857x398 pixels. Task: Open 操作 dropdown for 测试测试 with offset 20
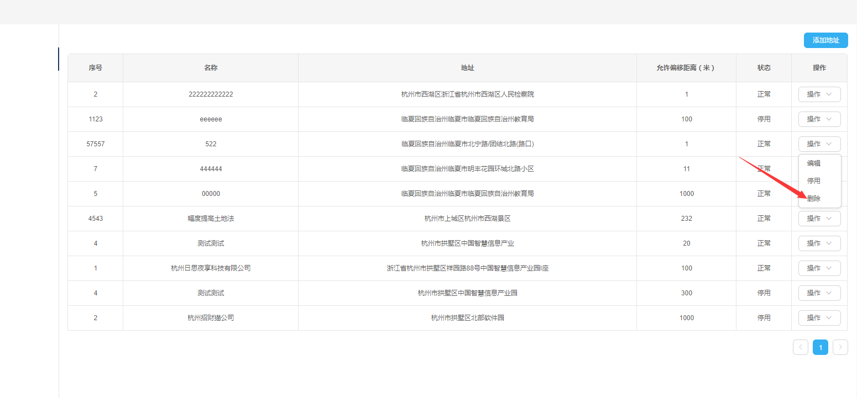[x=819, y=243]
